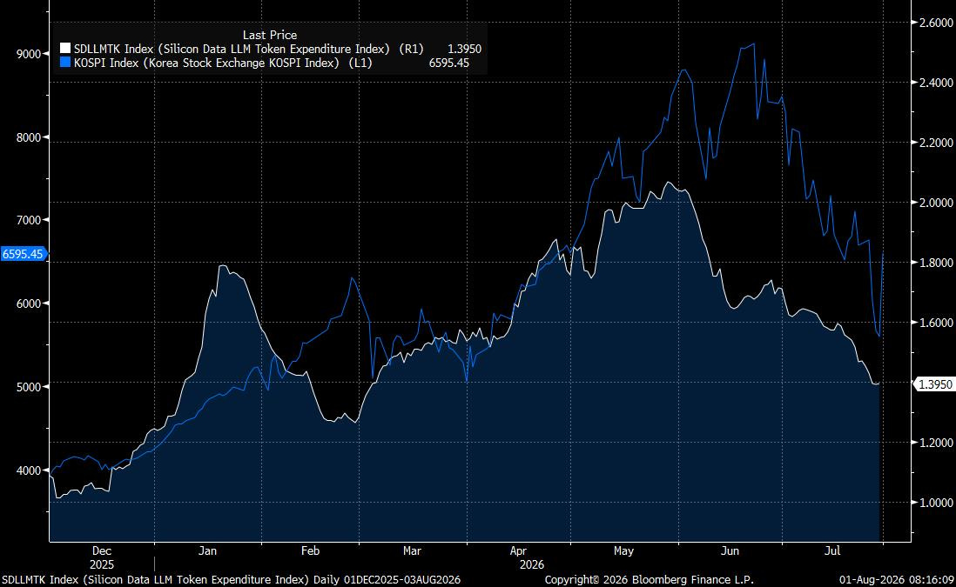This screenshot has width=956, height=587.
Task: Click the 1.3950 value in the legend
Action: [464, 49]
